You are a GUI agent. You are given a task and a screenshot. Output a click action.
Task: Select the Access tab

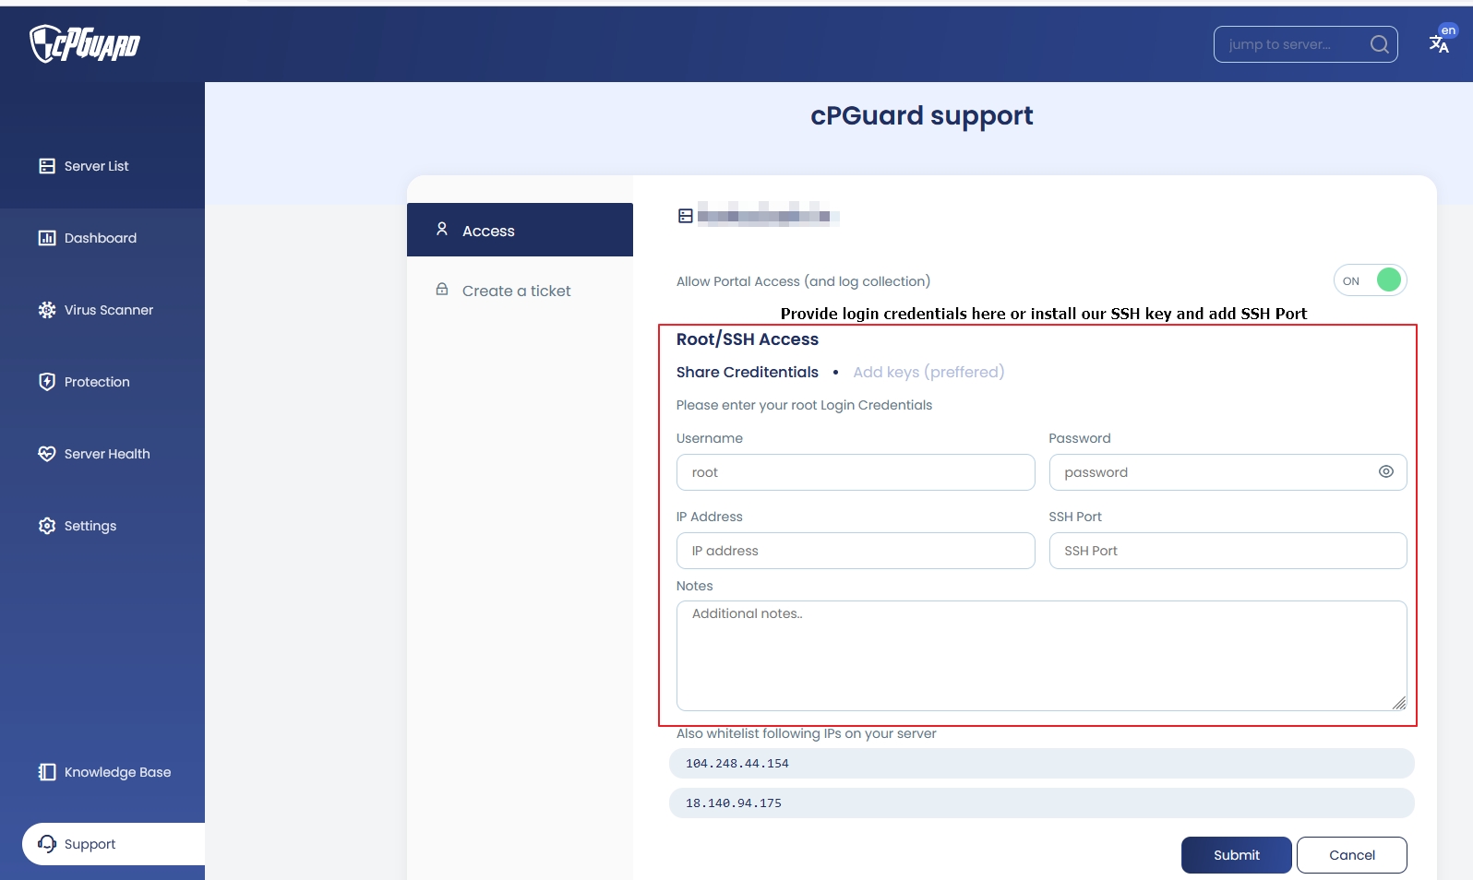[x=520, y=230]
